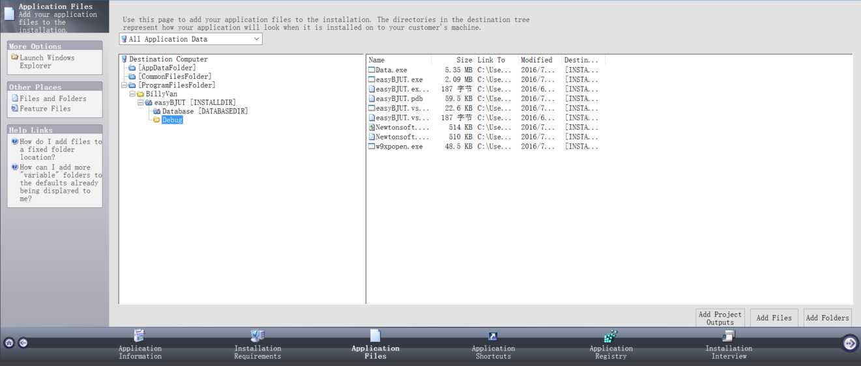This screenshot has width=861, height=366.
Task: Select the BillyVan folder in the tree
Action: pos(162,94)
